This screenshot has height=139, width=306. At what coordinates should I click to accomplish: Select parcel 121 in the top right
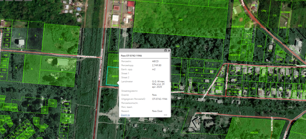point(274,15)
